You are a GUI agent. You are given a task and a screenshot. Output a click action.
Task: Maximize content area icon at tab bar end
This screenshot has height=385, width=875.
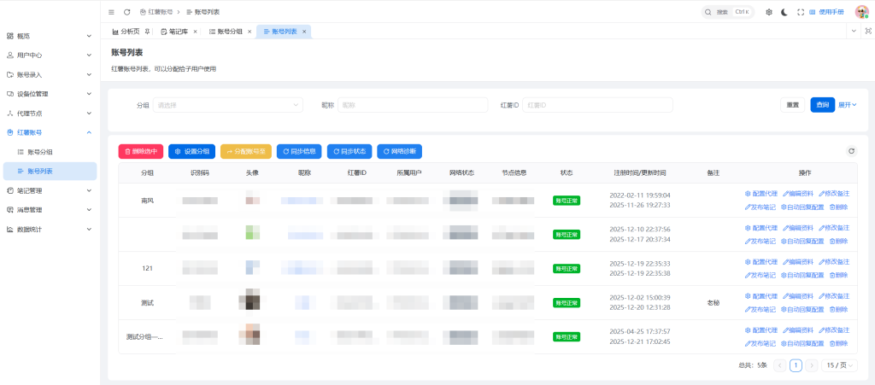point(868,31)
